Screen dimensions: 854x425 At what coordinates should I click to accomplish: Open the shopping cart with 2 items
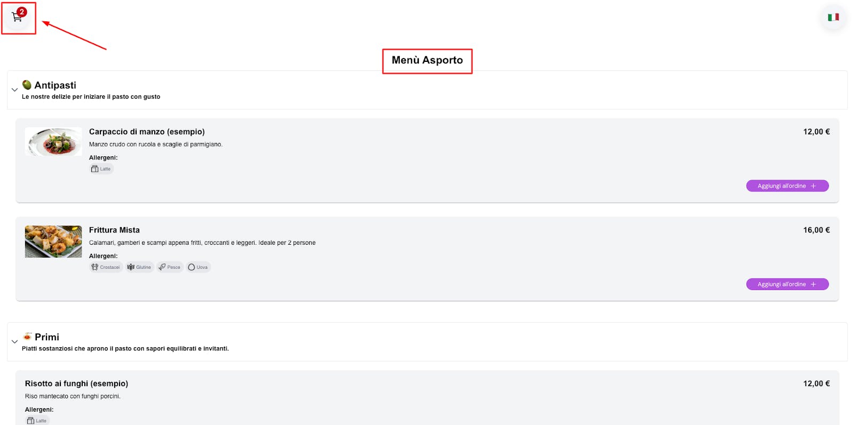point(18,17)
